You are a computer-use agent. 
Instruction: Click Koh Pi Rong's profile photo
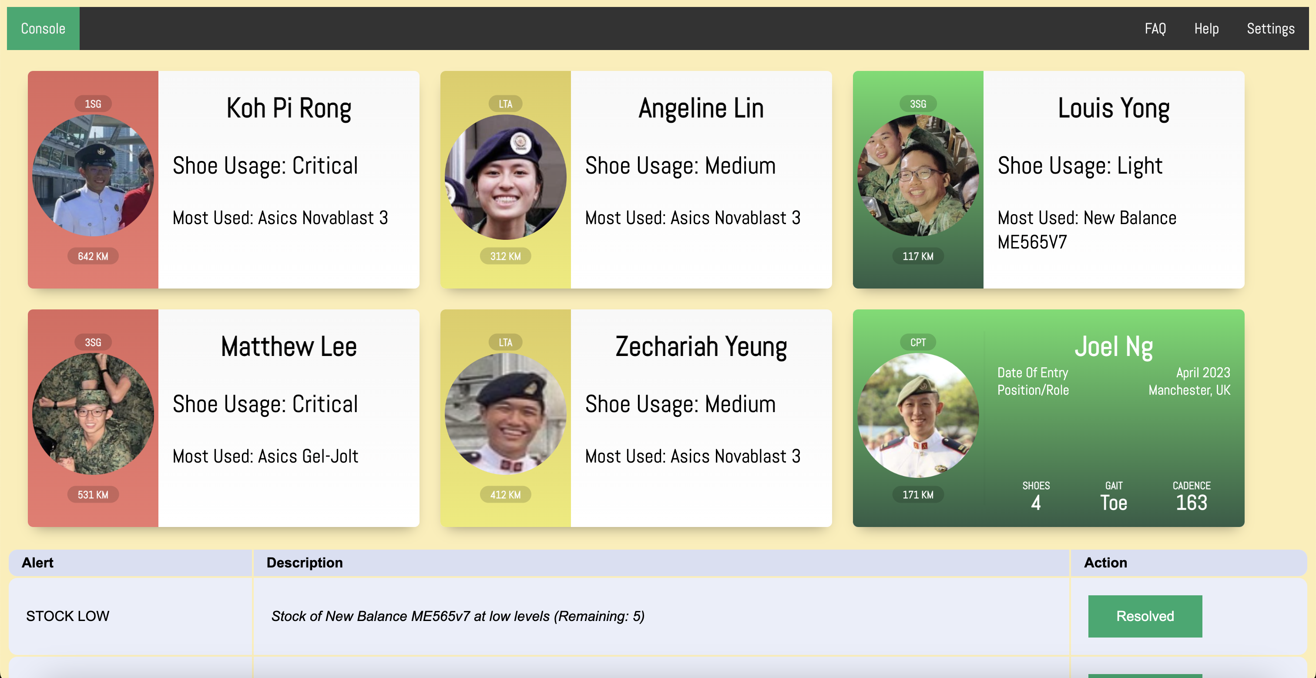click(x=93, y=175)
